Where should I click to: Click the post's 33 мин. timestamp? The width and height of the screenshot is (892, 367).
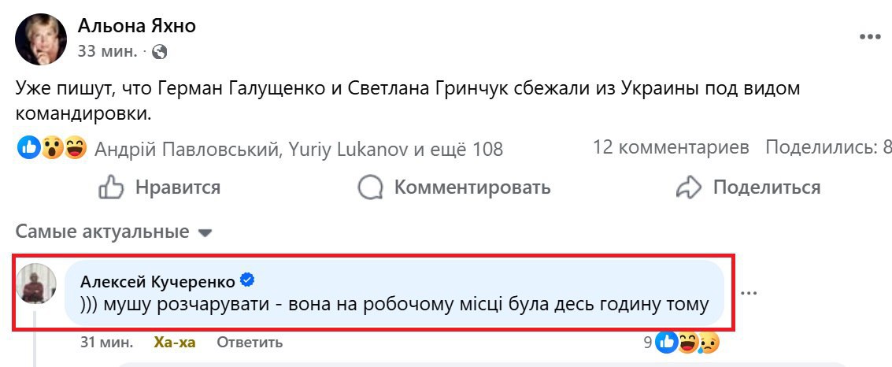(107, 52)
